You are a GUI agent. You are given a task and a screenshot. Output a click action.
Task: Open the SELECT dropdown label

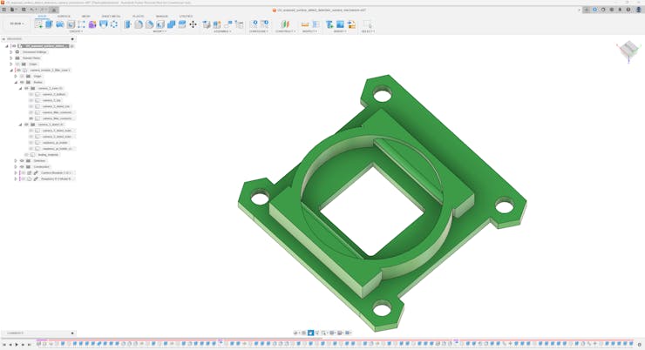coord(368,31)
